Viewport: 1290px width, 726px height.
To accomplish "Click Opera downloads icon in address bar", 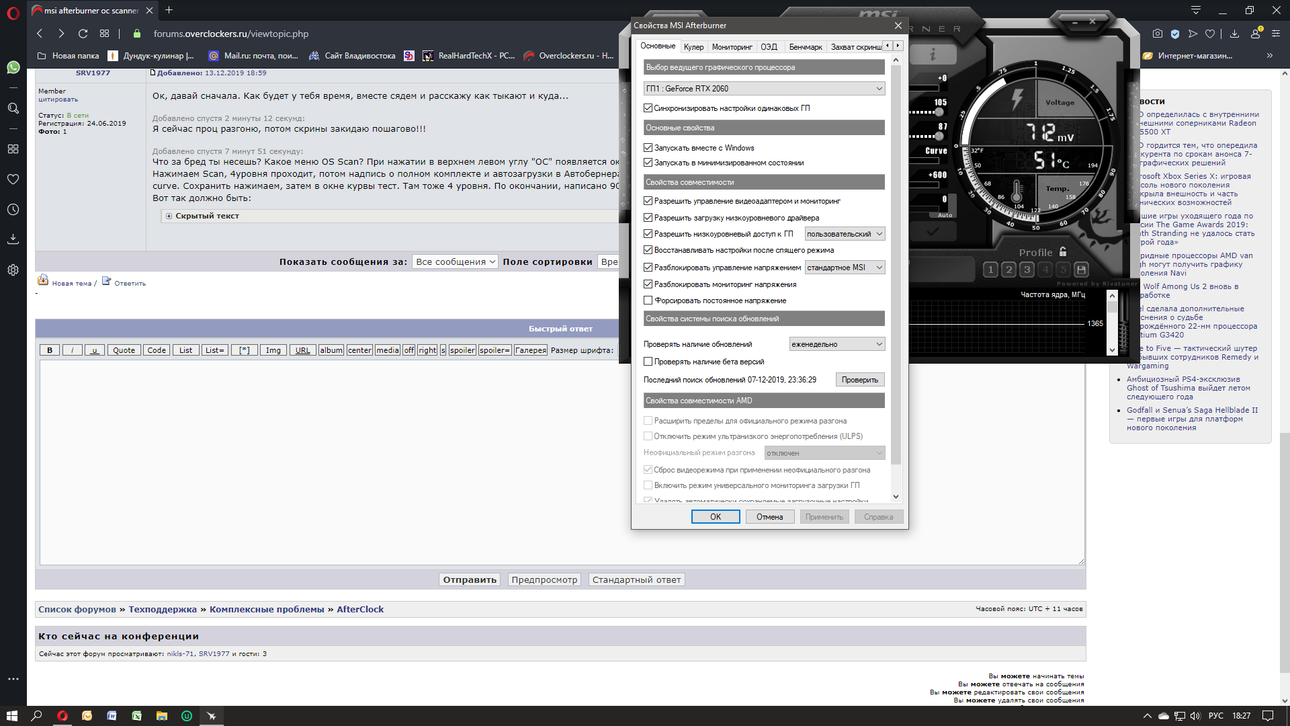I will (1234, 34).
